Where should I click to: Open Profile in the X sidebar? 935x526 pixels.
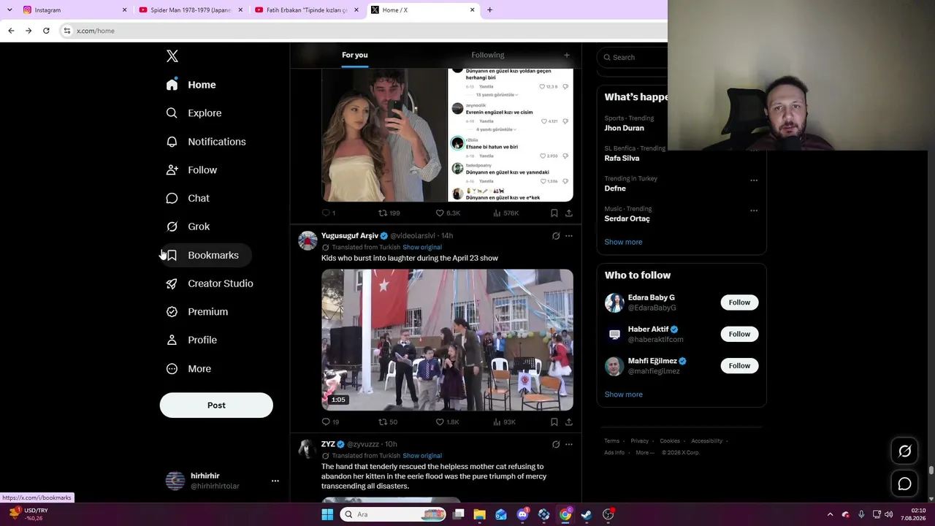coord(191,340)
